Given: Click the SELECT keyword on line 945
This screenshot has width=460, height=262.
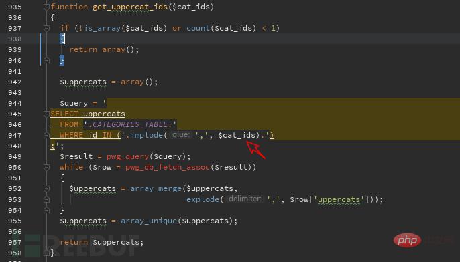Looking at the screenshot, I should pyautogui.click(x=64, y=114).
